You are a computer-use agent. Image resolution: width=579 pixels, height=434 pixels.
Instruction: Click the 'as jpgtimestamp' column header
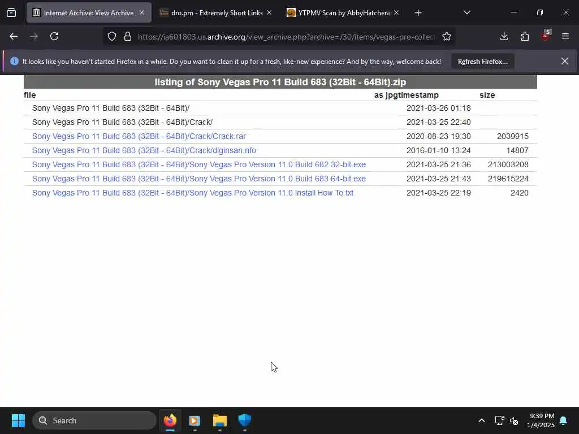[406, 95]
